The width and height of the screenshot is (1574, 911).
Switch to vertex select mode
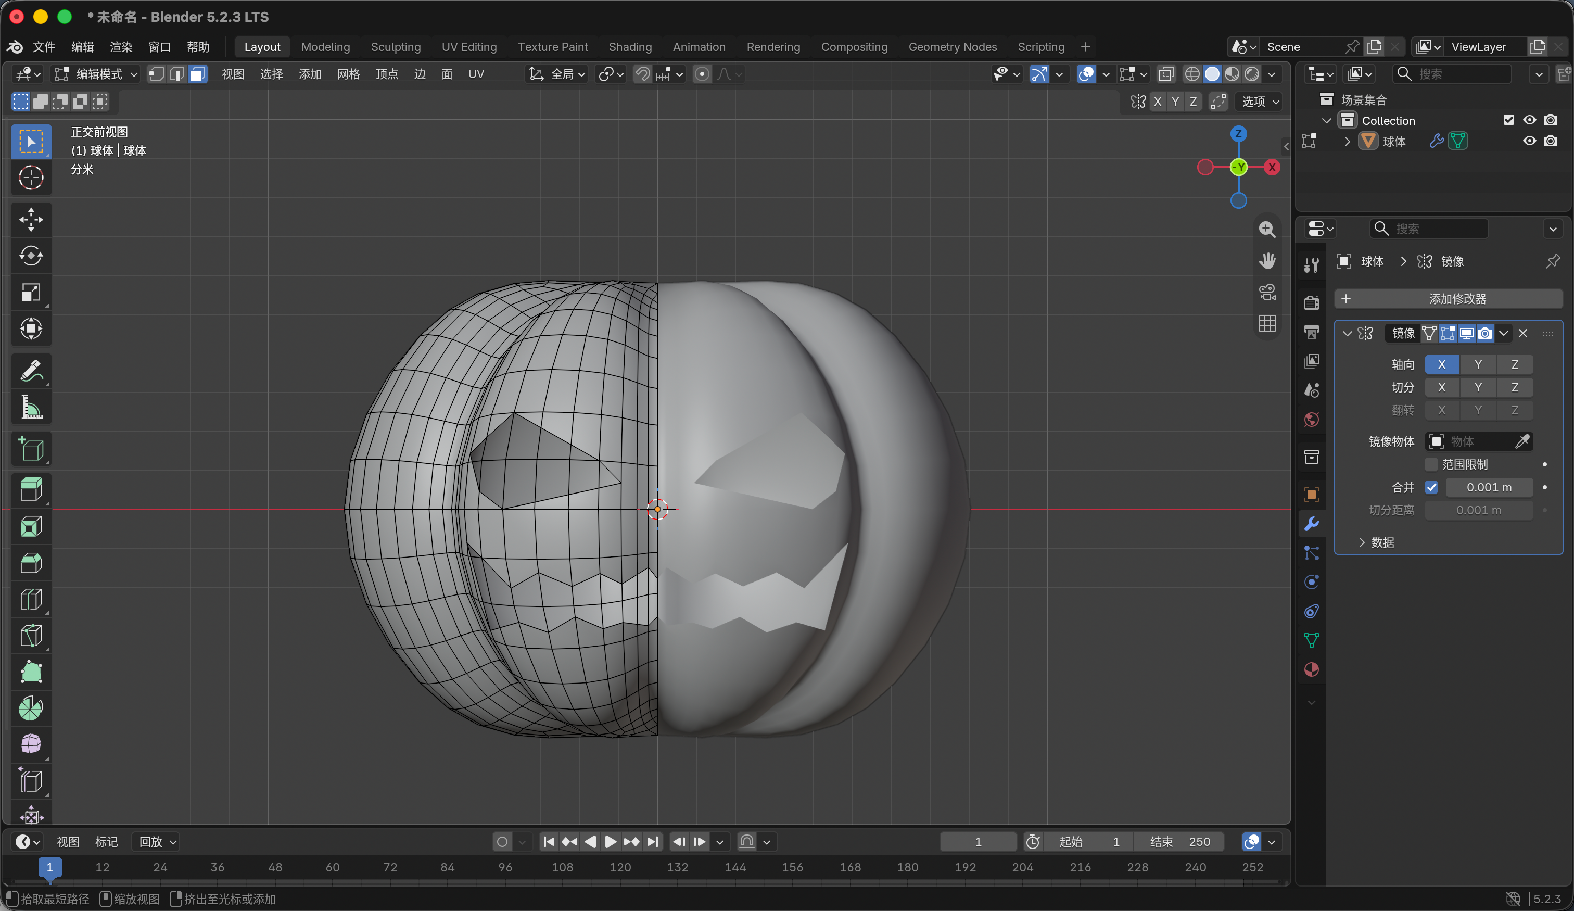tap(156, 74)
